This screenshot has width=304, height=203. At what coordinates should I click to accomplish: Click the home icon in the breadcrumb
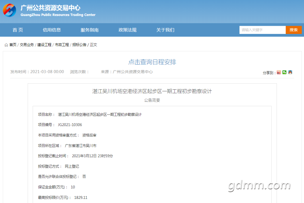click(6, 45)
